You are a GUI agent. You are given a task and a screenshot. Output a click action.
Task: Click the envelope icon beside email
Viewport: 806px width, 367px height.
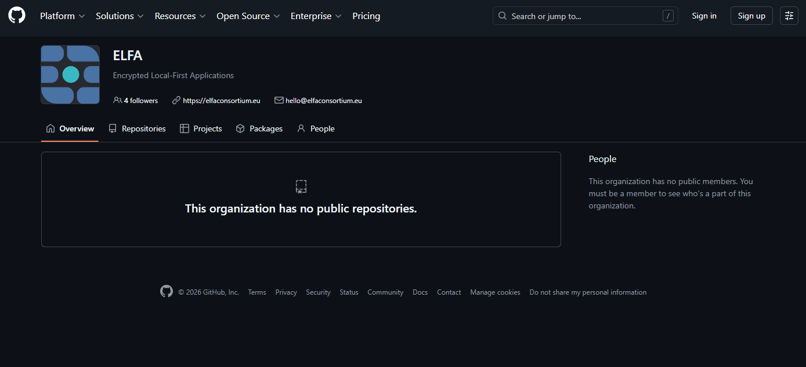click(x=279, y=100)
